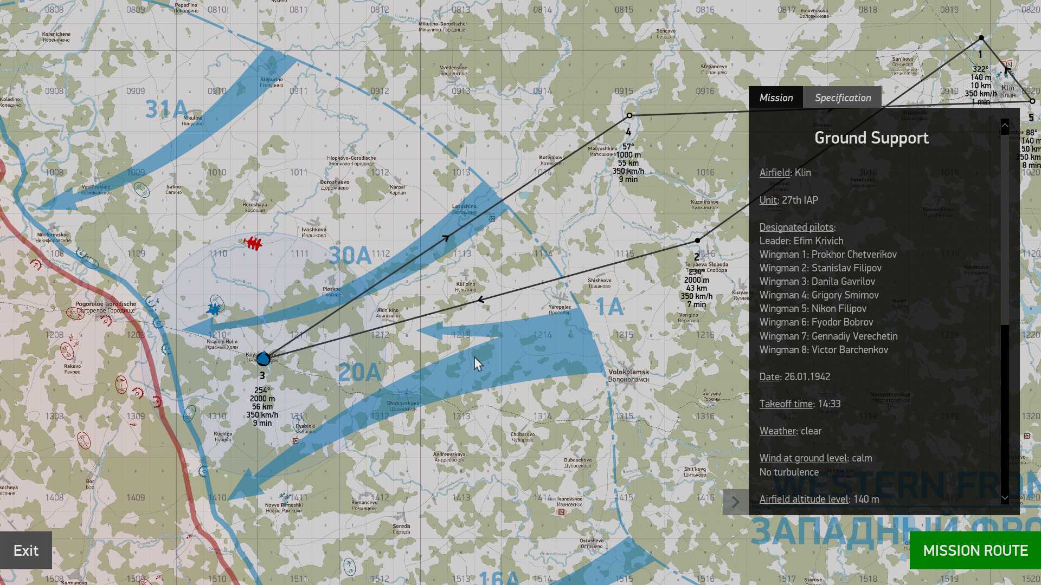
Task: Click waypoint 5 hollow circle marker
Action: point(1032,101)
